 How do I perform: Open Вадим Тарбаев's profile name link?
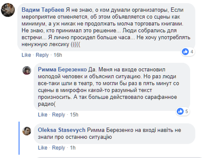(43, 10)
